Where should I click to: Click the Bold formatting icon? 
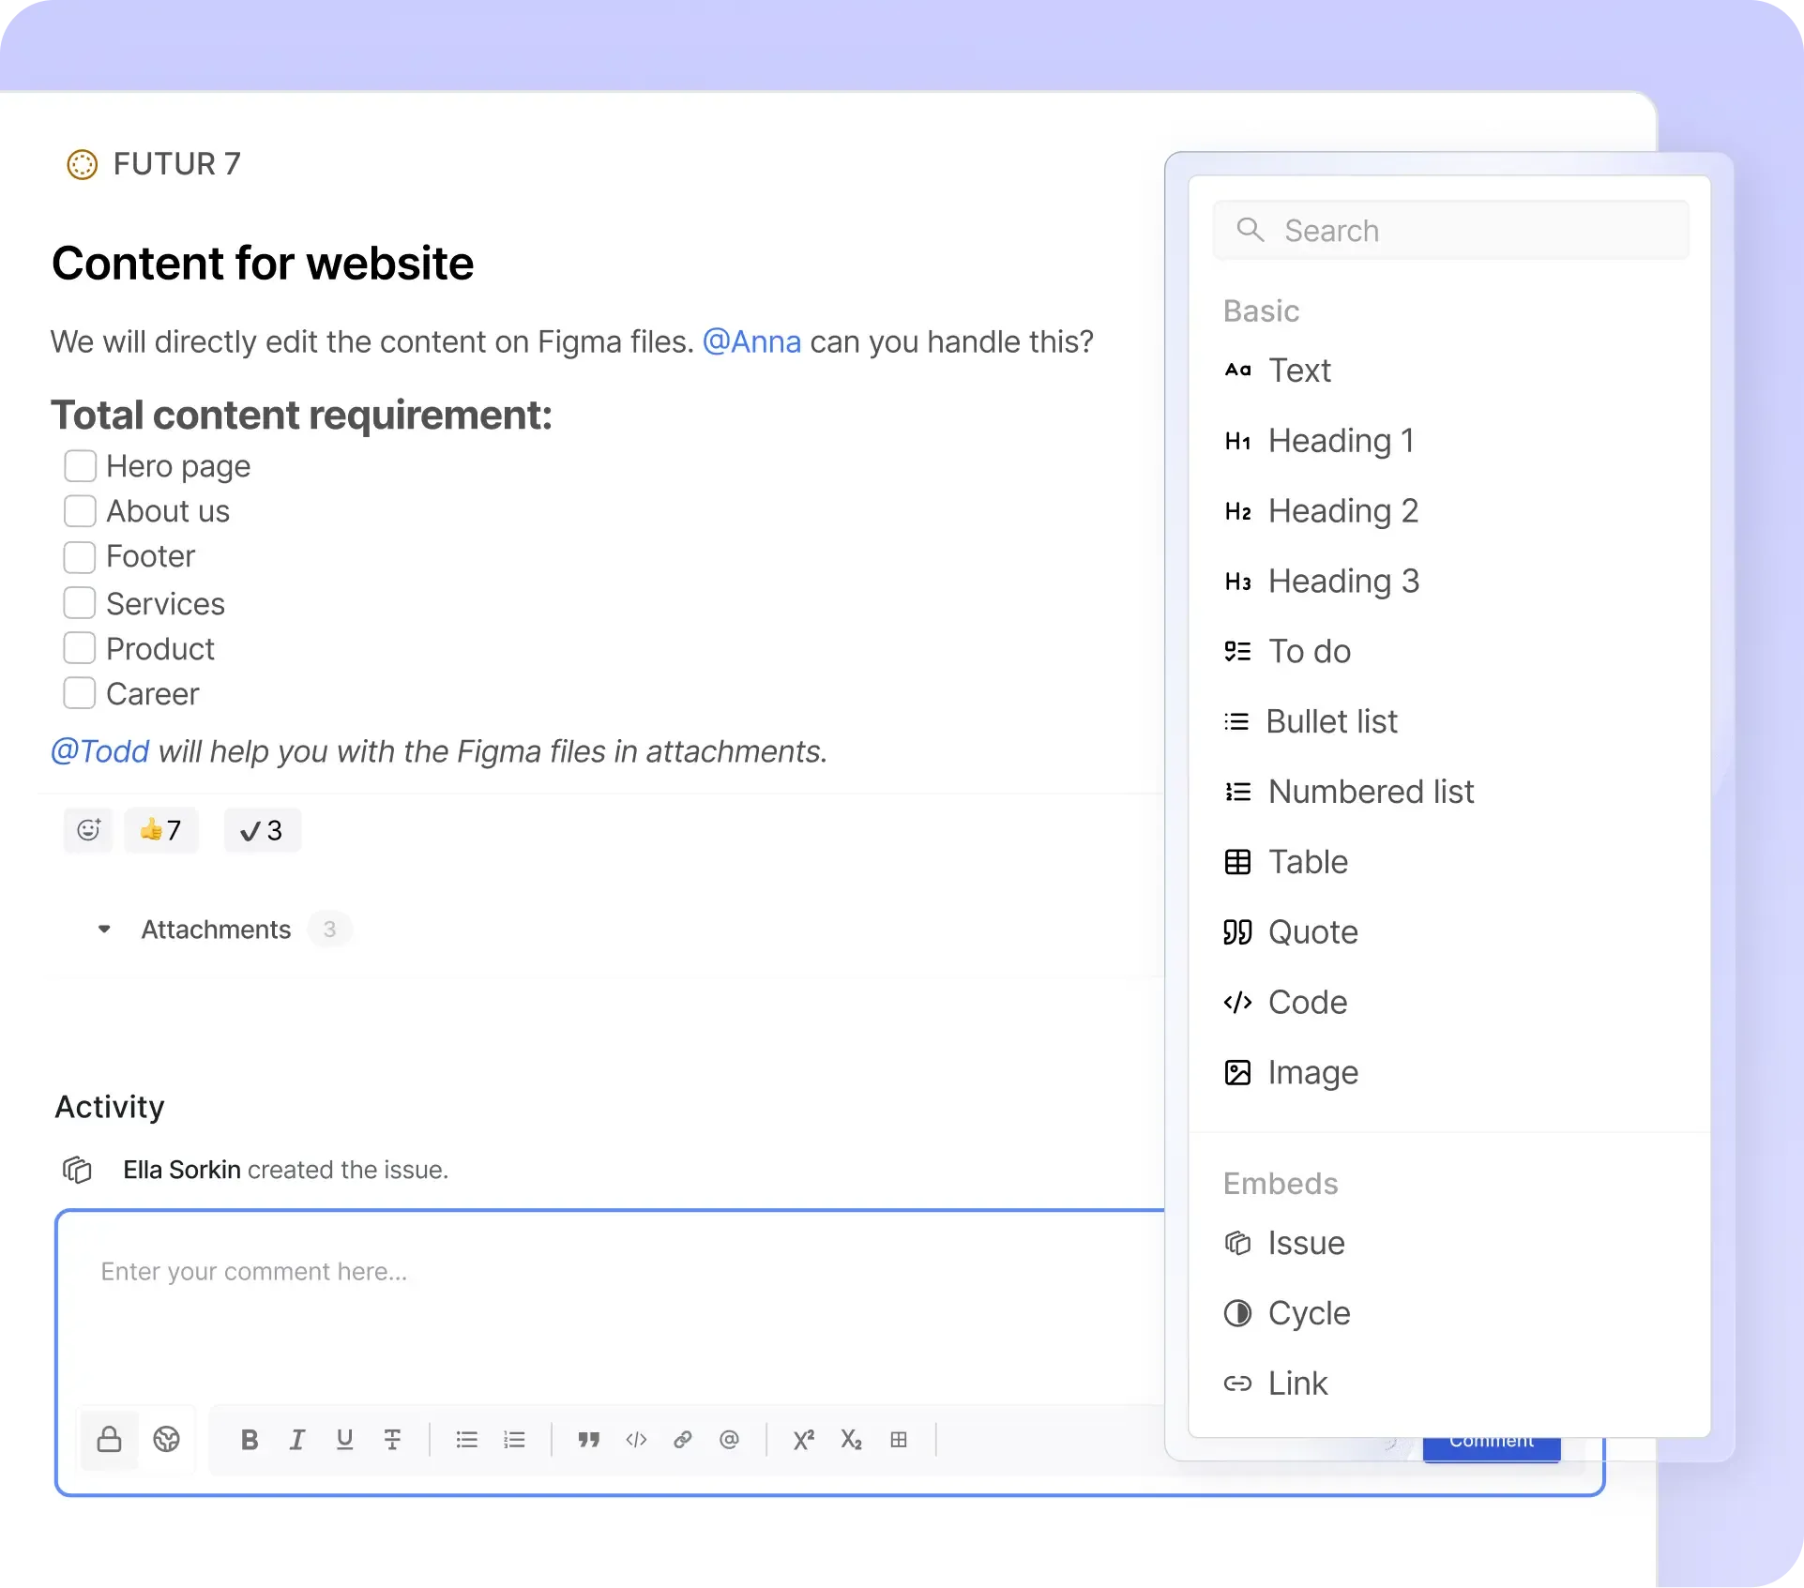250,1440
